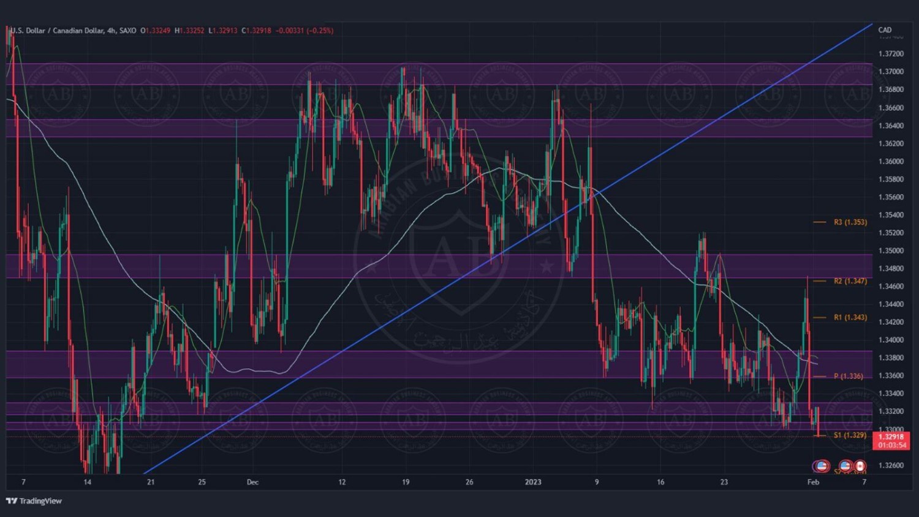Image resolution: width=919 pixels, height=517 pixels.
Task: Click the red current price label 1.32918
Action: coord(891,437)
